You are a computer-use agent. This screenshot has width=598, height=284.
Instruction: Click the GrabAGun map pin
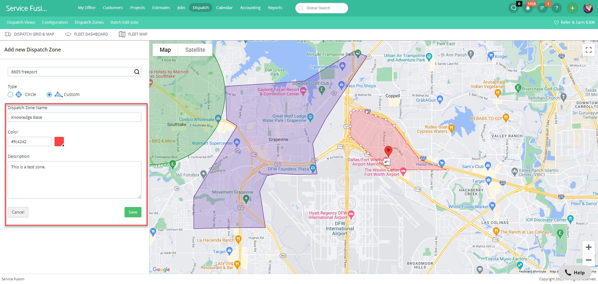coord(440,99)
